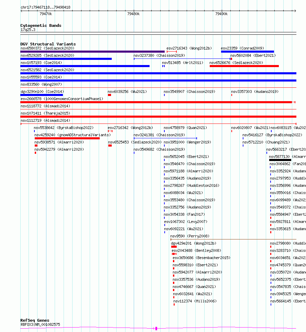Select nsv3357303 (Audano2019) label
This screenshot has width=306, height=332.
[255, 92]
